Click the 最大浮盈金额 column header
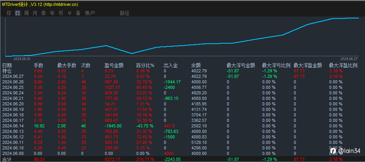The height and width of the screenshot is (162, 365). point(308,66)
